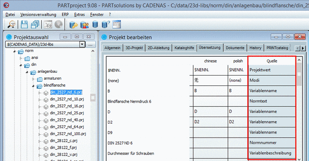Click the database with question mark icon
The width and height of the screenshot is (309, 161).
point(105,25)
